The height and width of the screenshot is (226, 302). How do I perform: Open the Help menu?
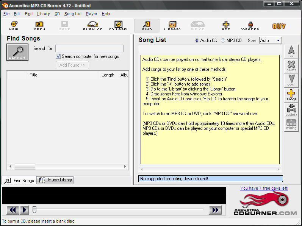(106, 14)
